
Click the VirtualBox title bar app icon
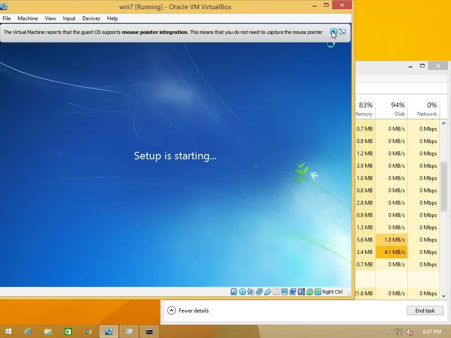[x=4, y=6]
